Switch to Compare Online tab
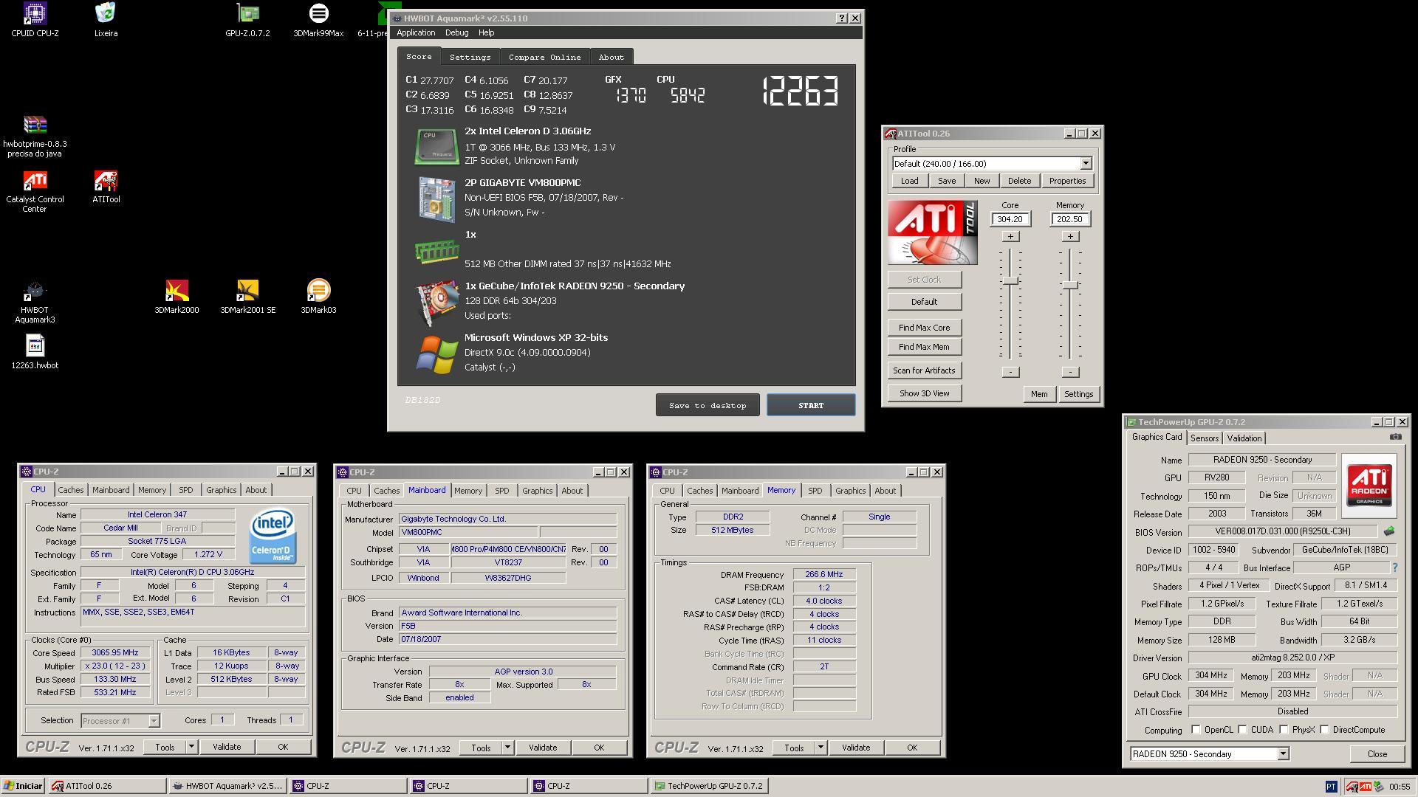This screenshot has height=797, width=1418. pyautogui.click(x=545, y=57)
